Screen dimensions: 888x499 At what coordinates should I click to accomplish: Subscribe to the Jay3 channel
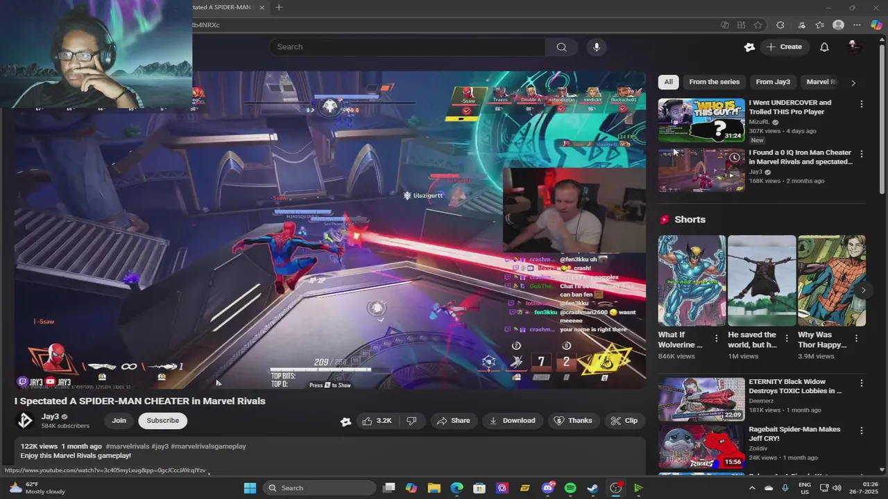(x=163, y=421)
